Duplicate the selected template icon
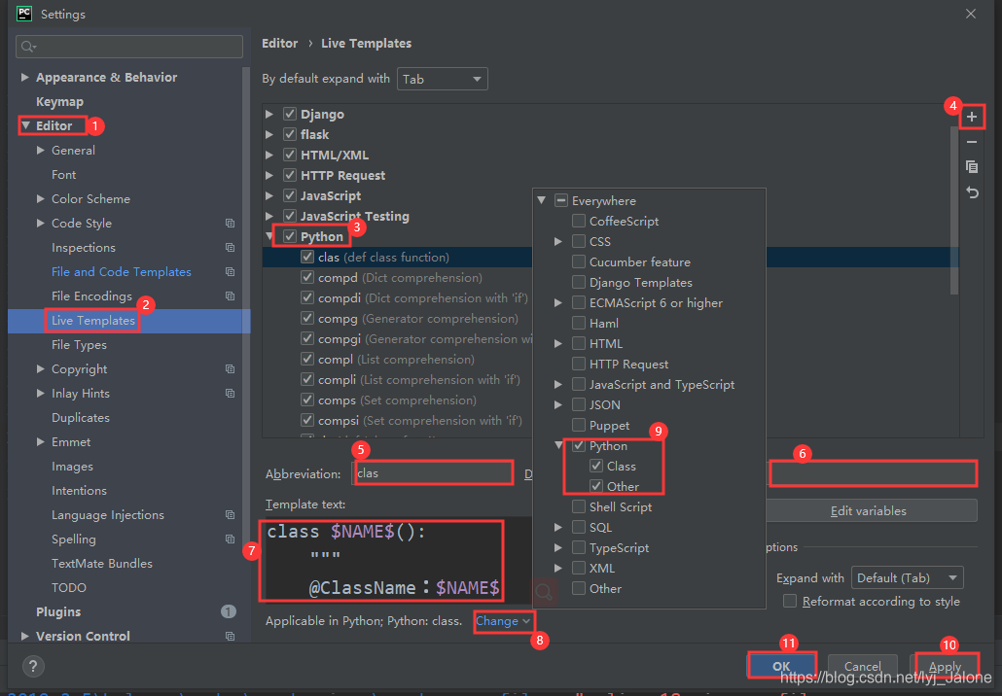1002x696 pixels. pyautogui.click(x=971, y=166)
